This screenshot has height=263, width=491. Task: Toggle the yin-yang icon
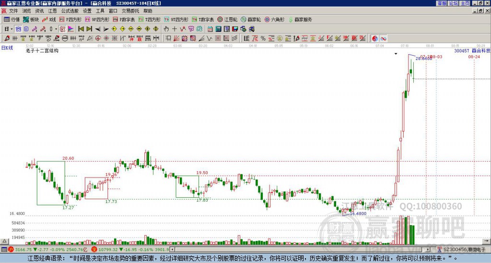tap(375, 38)
